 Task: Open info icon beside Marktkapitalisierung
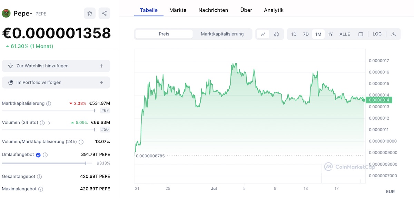click(x=49, y=103)
